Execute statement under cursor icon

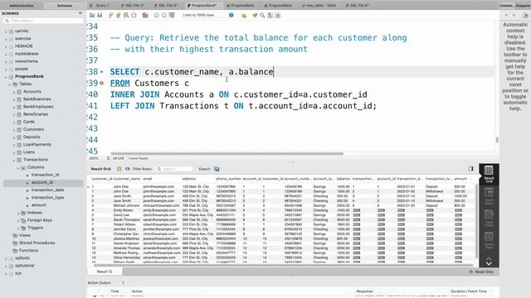tap(118, 15)
